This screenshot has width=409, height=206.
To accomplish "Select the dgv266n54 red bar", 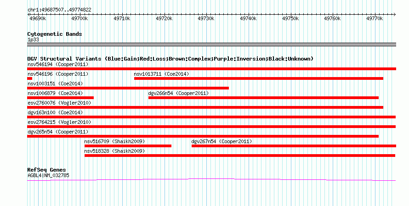I will click(263, 98).
